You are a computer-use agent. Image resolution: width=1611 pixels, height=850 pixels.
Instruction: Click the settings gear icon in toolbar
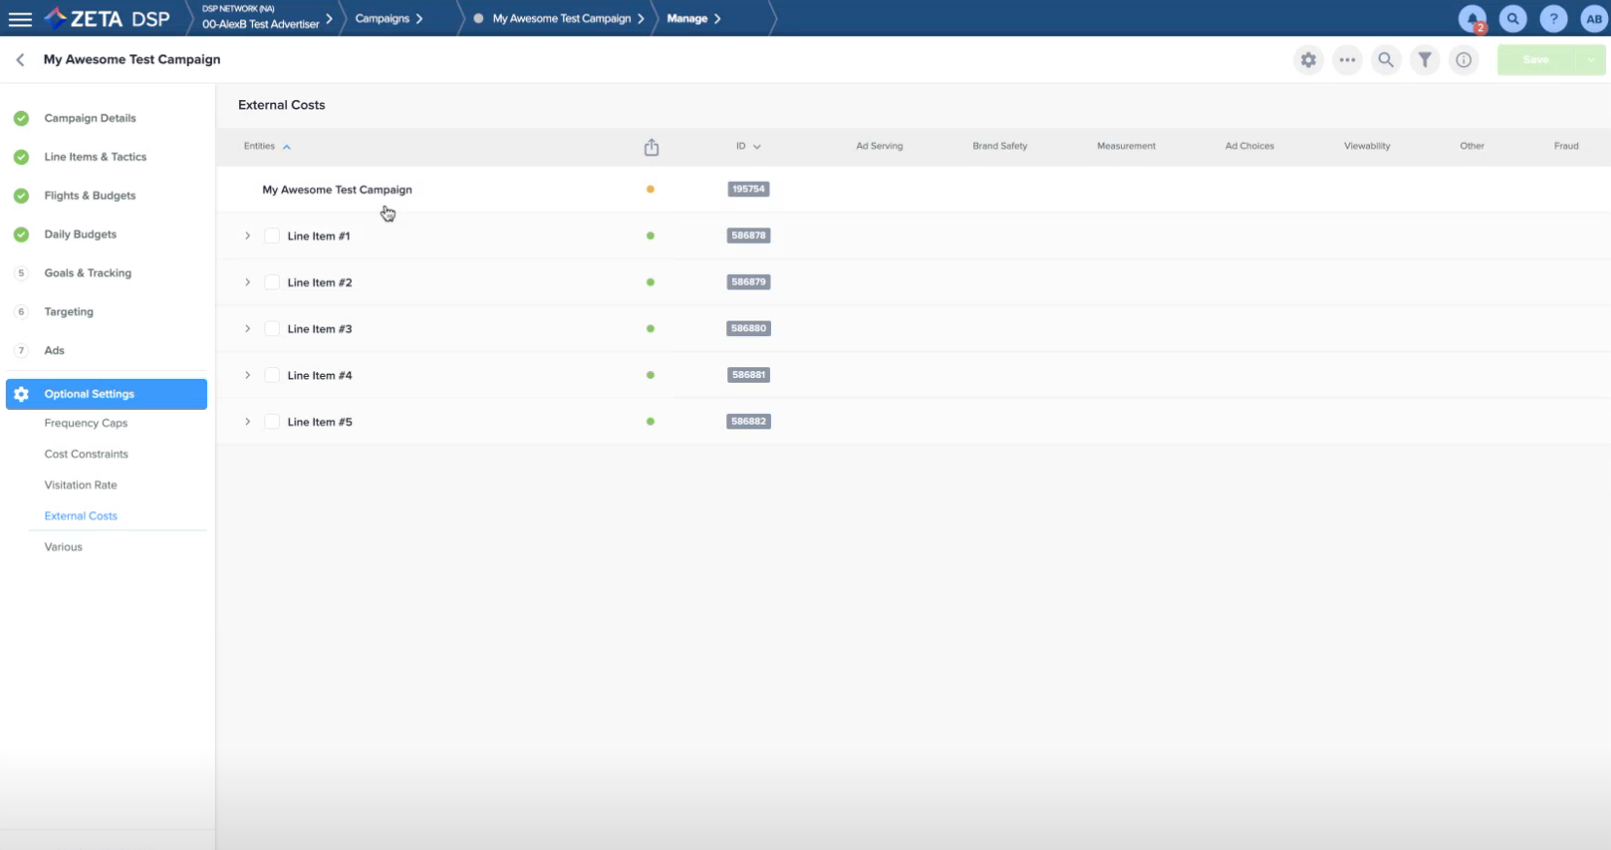tap(1309, 60)
